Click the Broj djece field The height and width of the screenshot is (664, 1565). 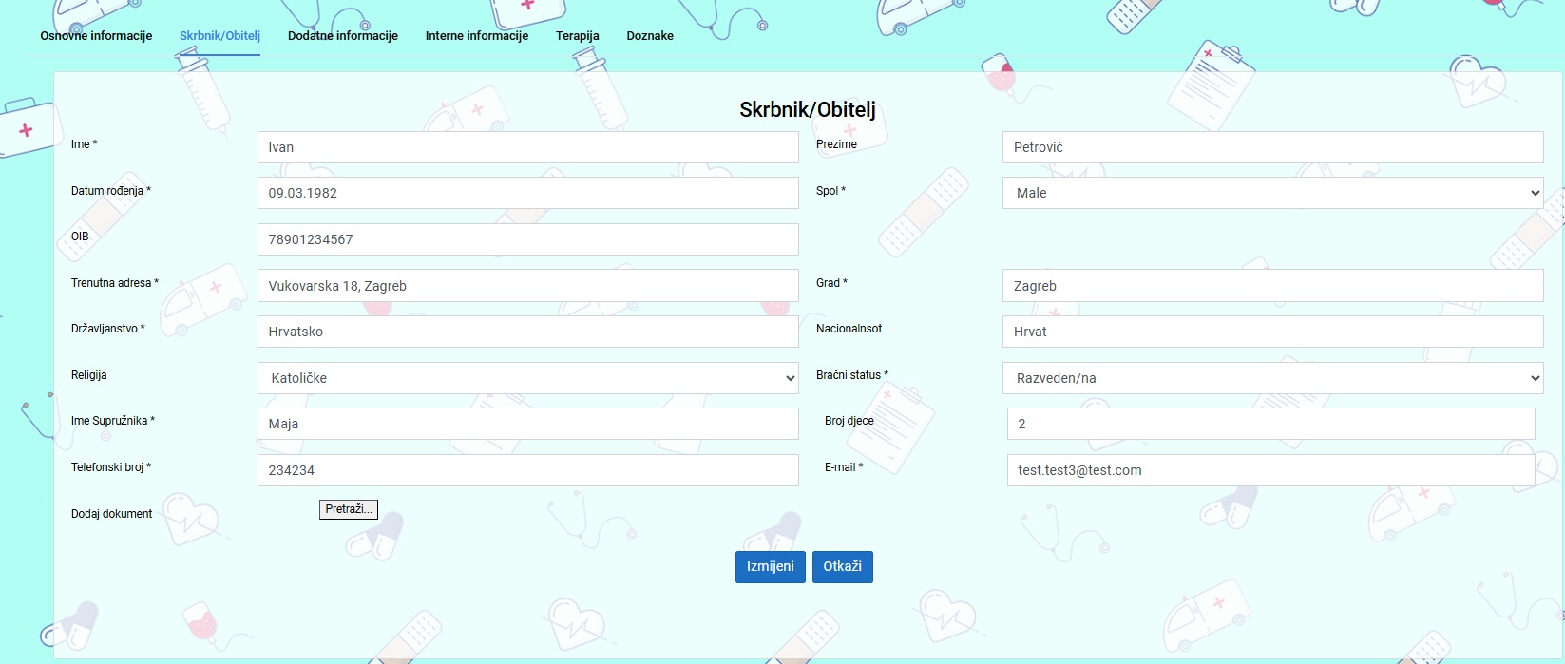1270,424
